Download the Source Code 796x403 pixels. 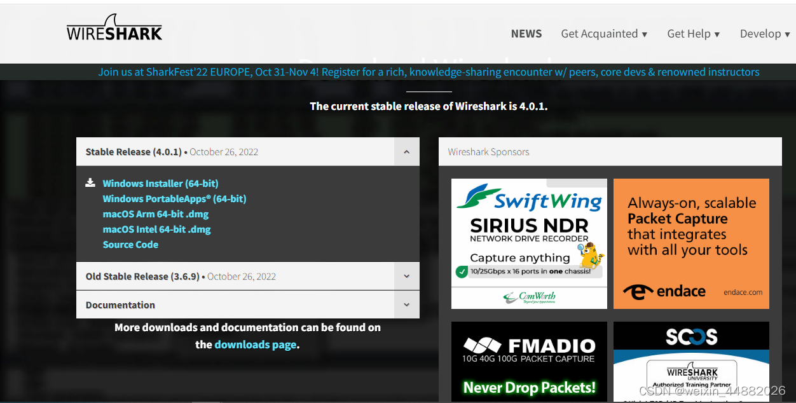pyautogui.click(x=130, y=244)
